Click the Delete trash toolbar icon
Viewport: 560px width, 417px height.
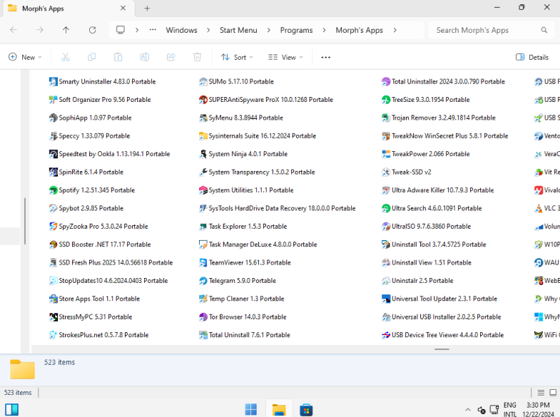(197, 57)
